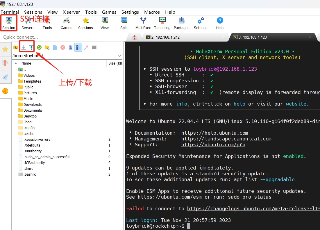Click the View monitor toolbar icon
Screen dimensions: 320x230
pyautogui.click(x=105, y=23)
